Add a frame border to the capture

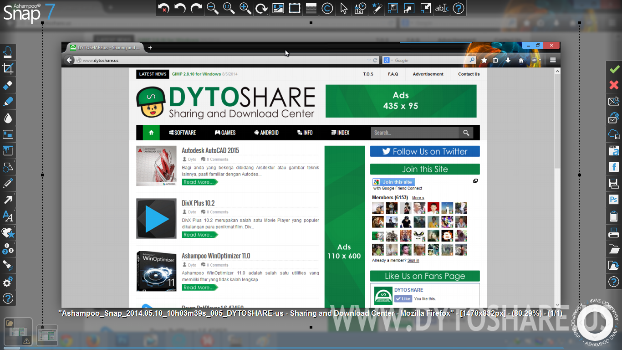295,8
